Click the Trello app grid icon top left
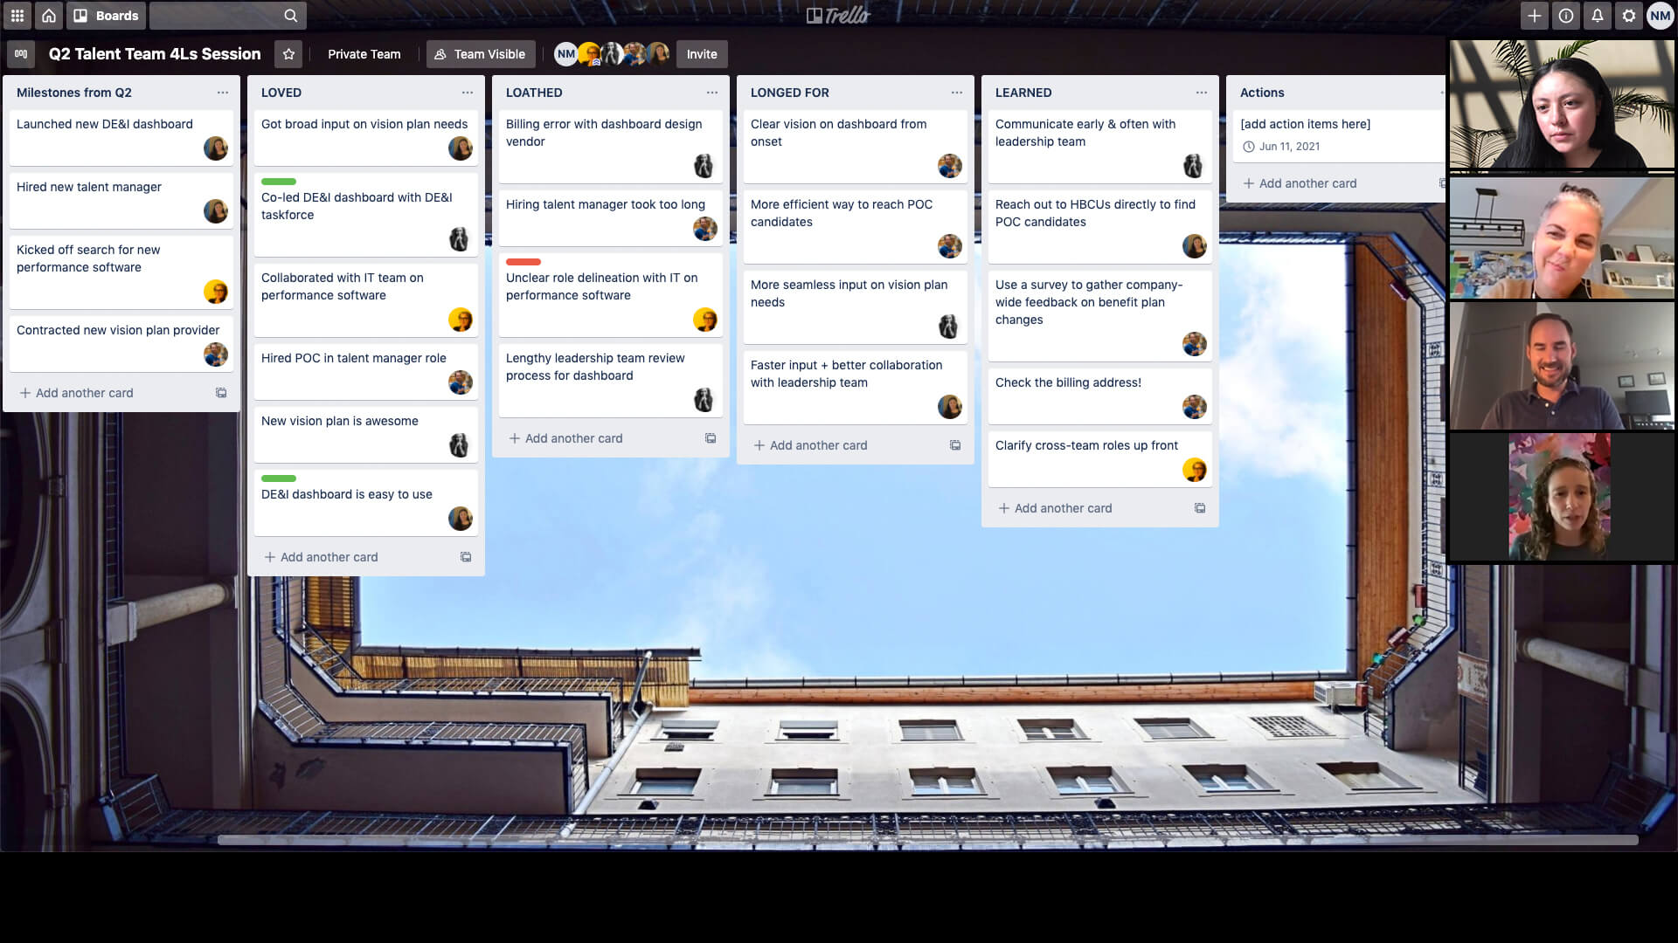Viewport: 1678px width, 943px height. pyautogui.click(x=17, y=15)
